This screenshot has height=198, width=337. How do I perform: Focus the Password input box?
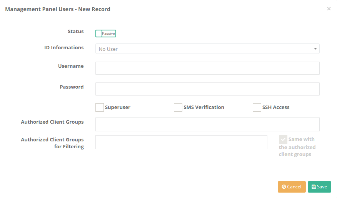[207, 89]
